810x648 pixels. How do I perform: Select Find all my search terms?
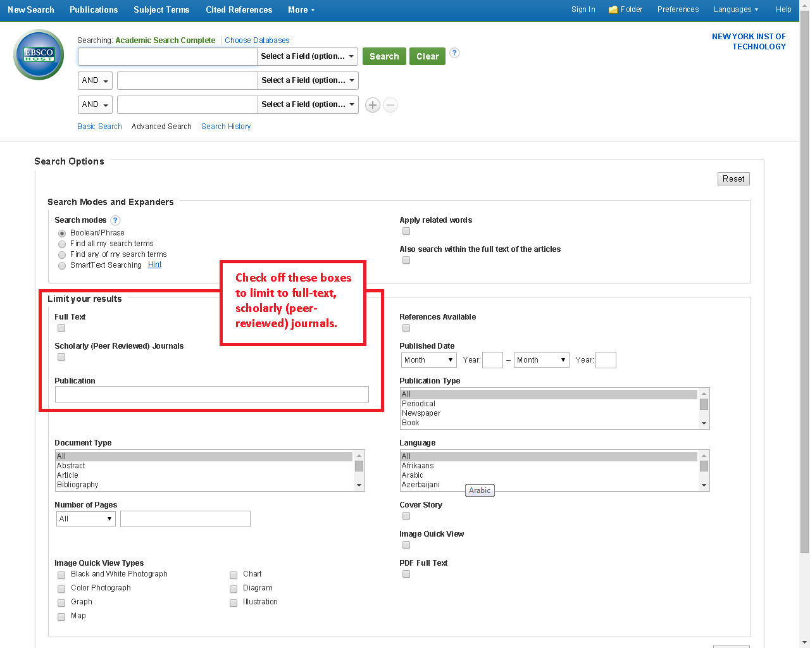click(x=62, y=244)
